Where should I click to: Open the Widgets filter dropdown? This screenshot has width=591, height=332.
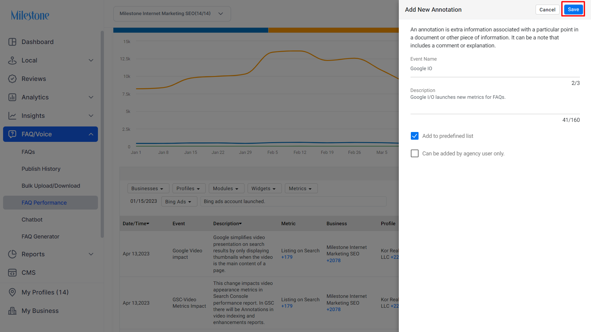click(x=264, y=188)
